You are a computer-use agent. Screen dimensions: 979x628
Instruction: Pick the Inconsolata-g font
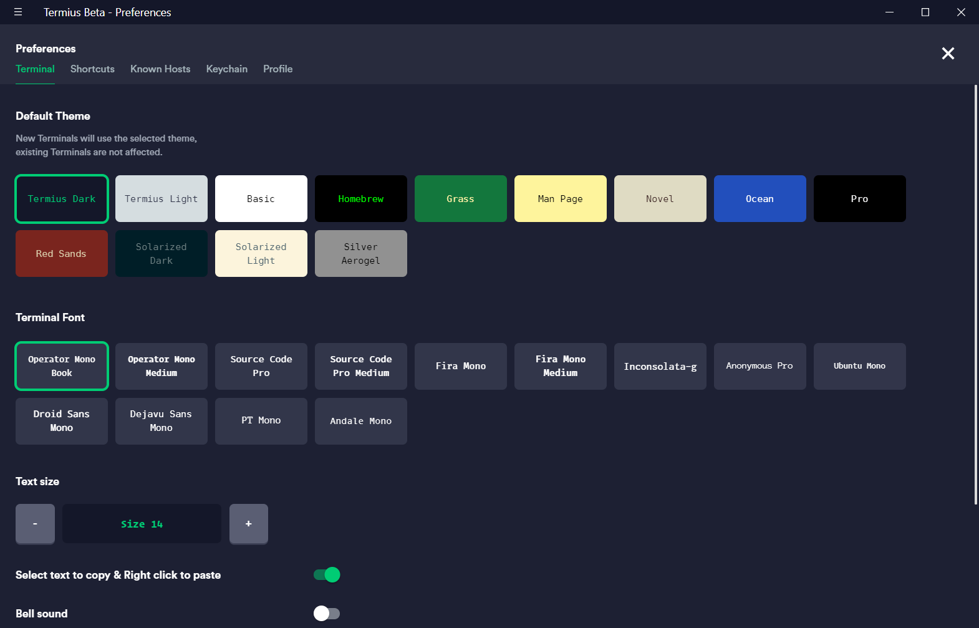pyautogui.click(x=660, y=366)
